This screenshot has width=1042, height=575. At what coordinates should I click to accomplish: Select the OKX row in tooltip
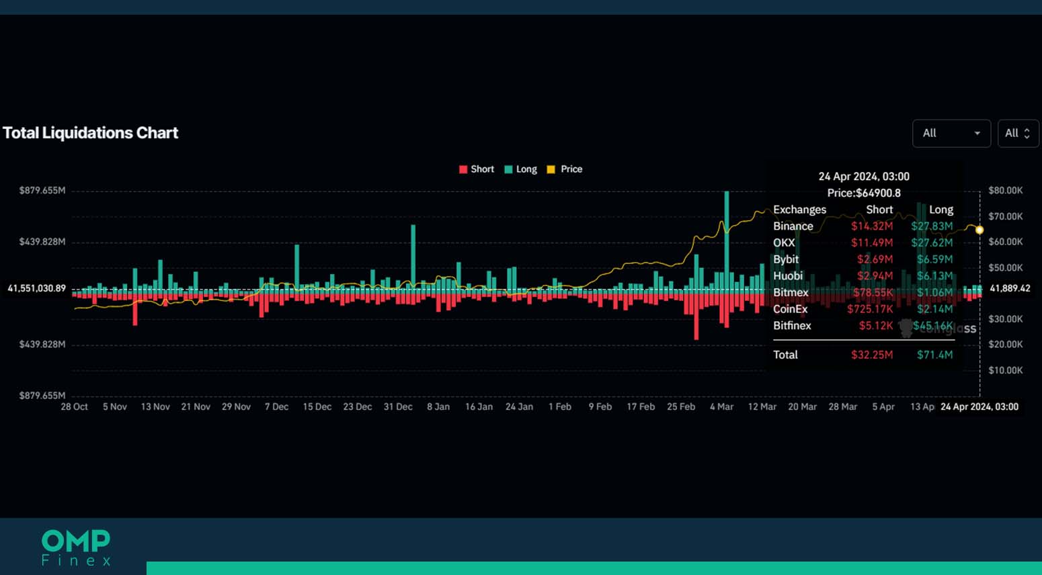click(x=863, y=242)
